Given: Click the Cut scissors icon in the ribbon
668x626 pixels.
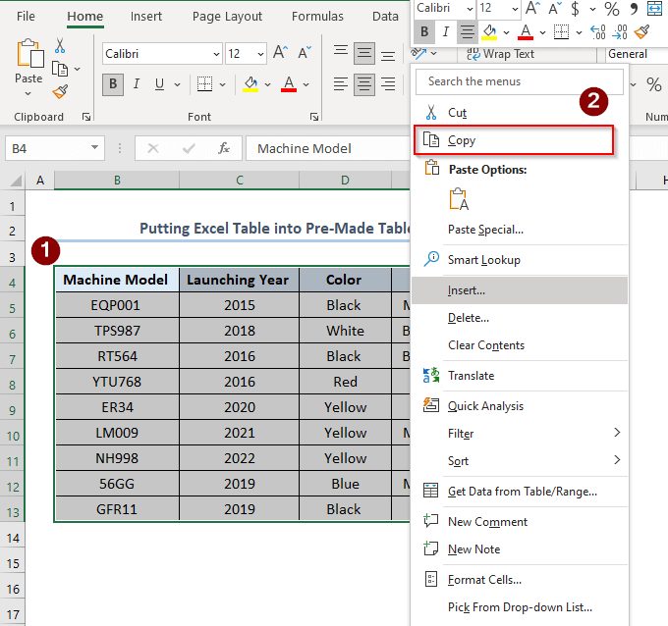Looking at the screenshot, I should pyautogui.click(x=60, y=46).
